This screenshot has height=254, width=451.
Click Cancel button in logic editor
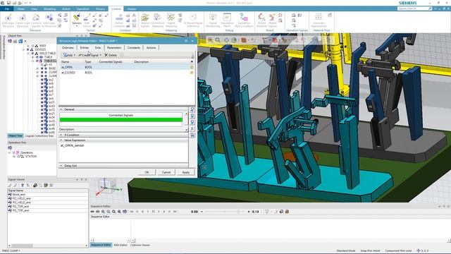coord(166,172)
